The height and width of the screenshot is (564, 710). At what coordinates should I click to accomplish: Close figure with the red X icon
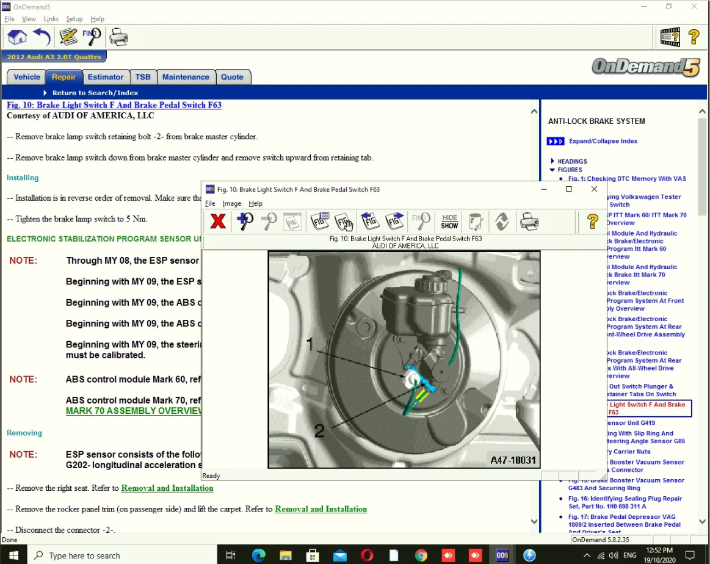point(217,222)
